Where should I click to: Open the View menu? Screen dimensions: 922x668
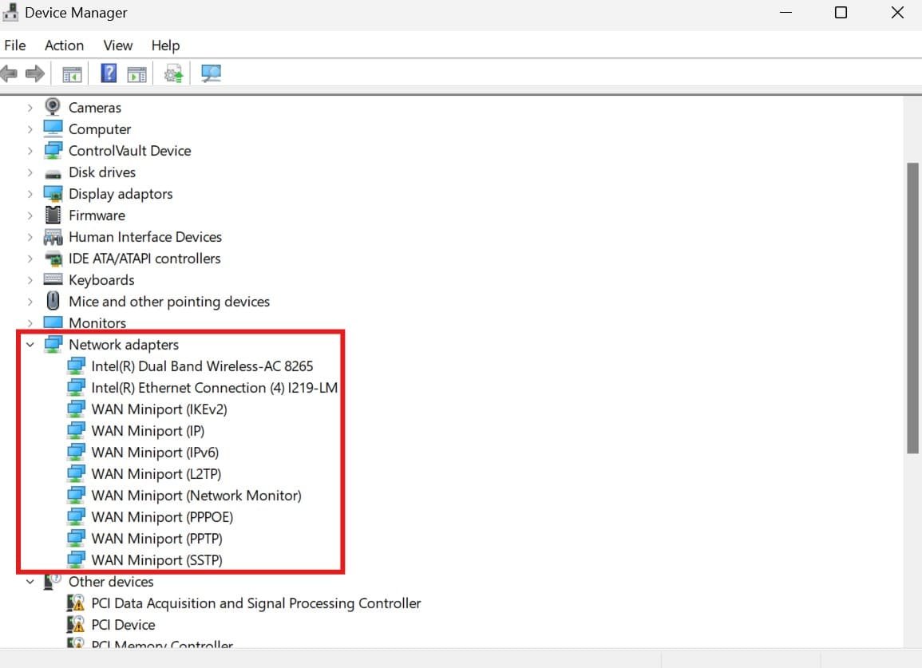(x=117, y=45)
